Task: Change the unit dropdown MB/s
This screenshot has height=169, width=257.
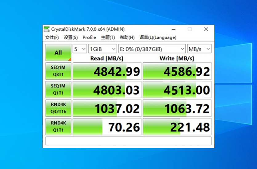Action: coord(199,49)
